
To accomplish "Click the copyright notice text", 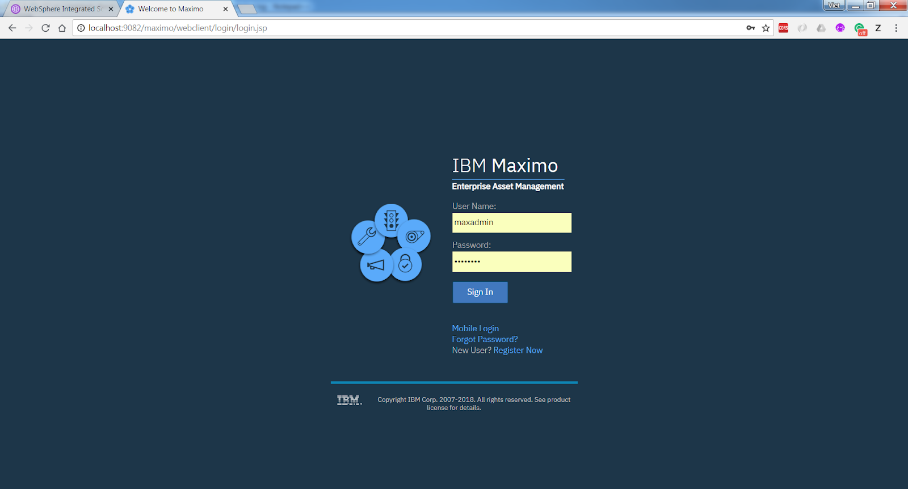I will 474,403.
